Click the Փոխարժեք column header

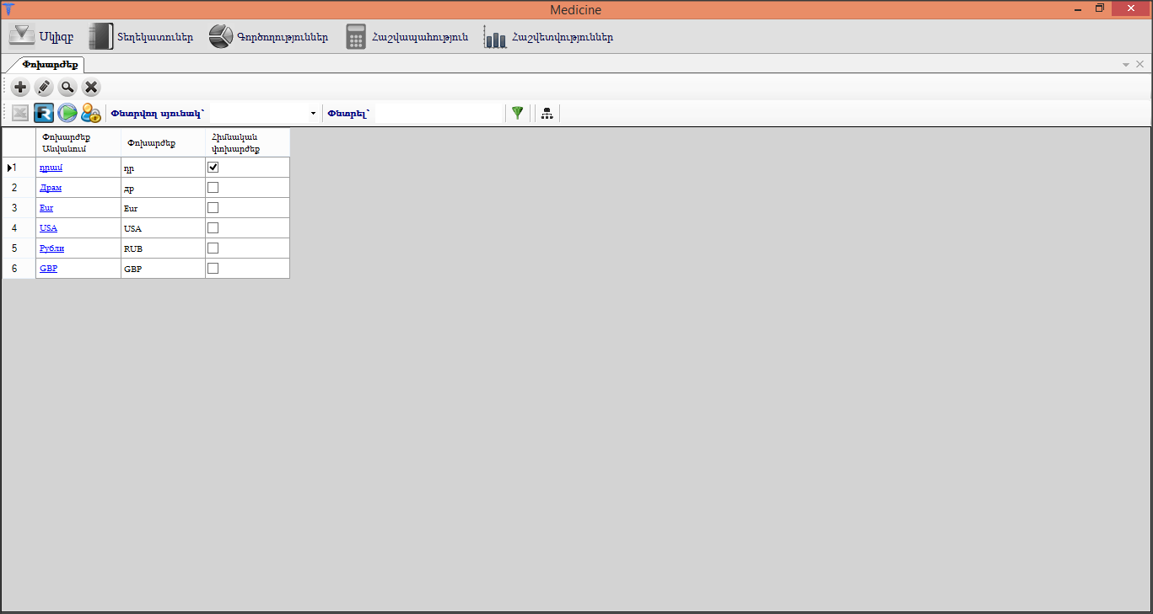tap(164, 142)
